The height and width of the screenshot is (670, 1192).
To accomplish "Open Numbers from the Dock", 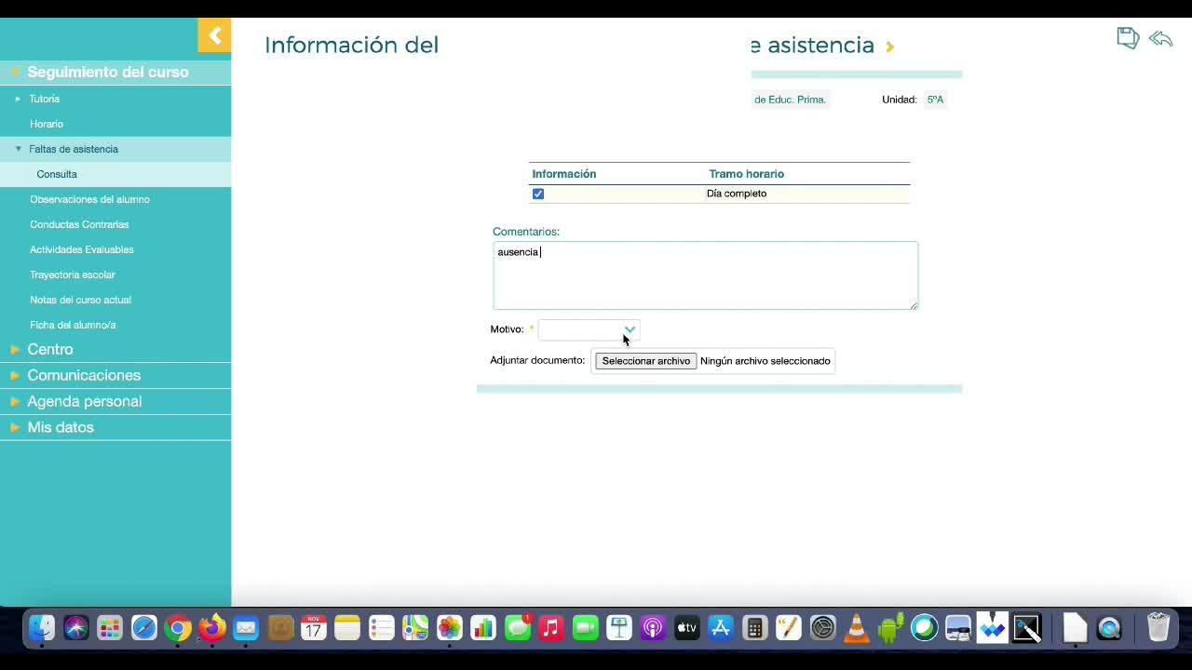I will 483,628.
